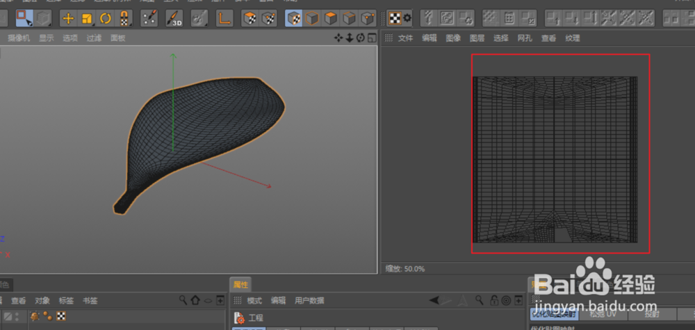
Task: Switch to Points mode cube icon
Action: click(368, 18)
